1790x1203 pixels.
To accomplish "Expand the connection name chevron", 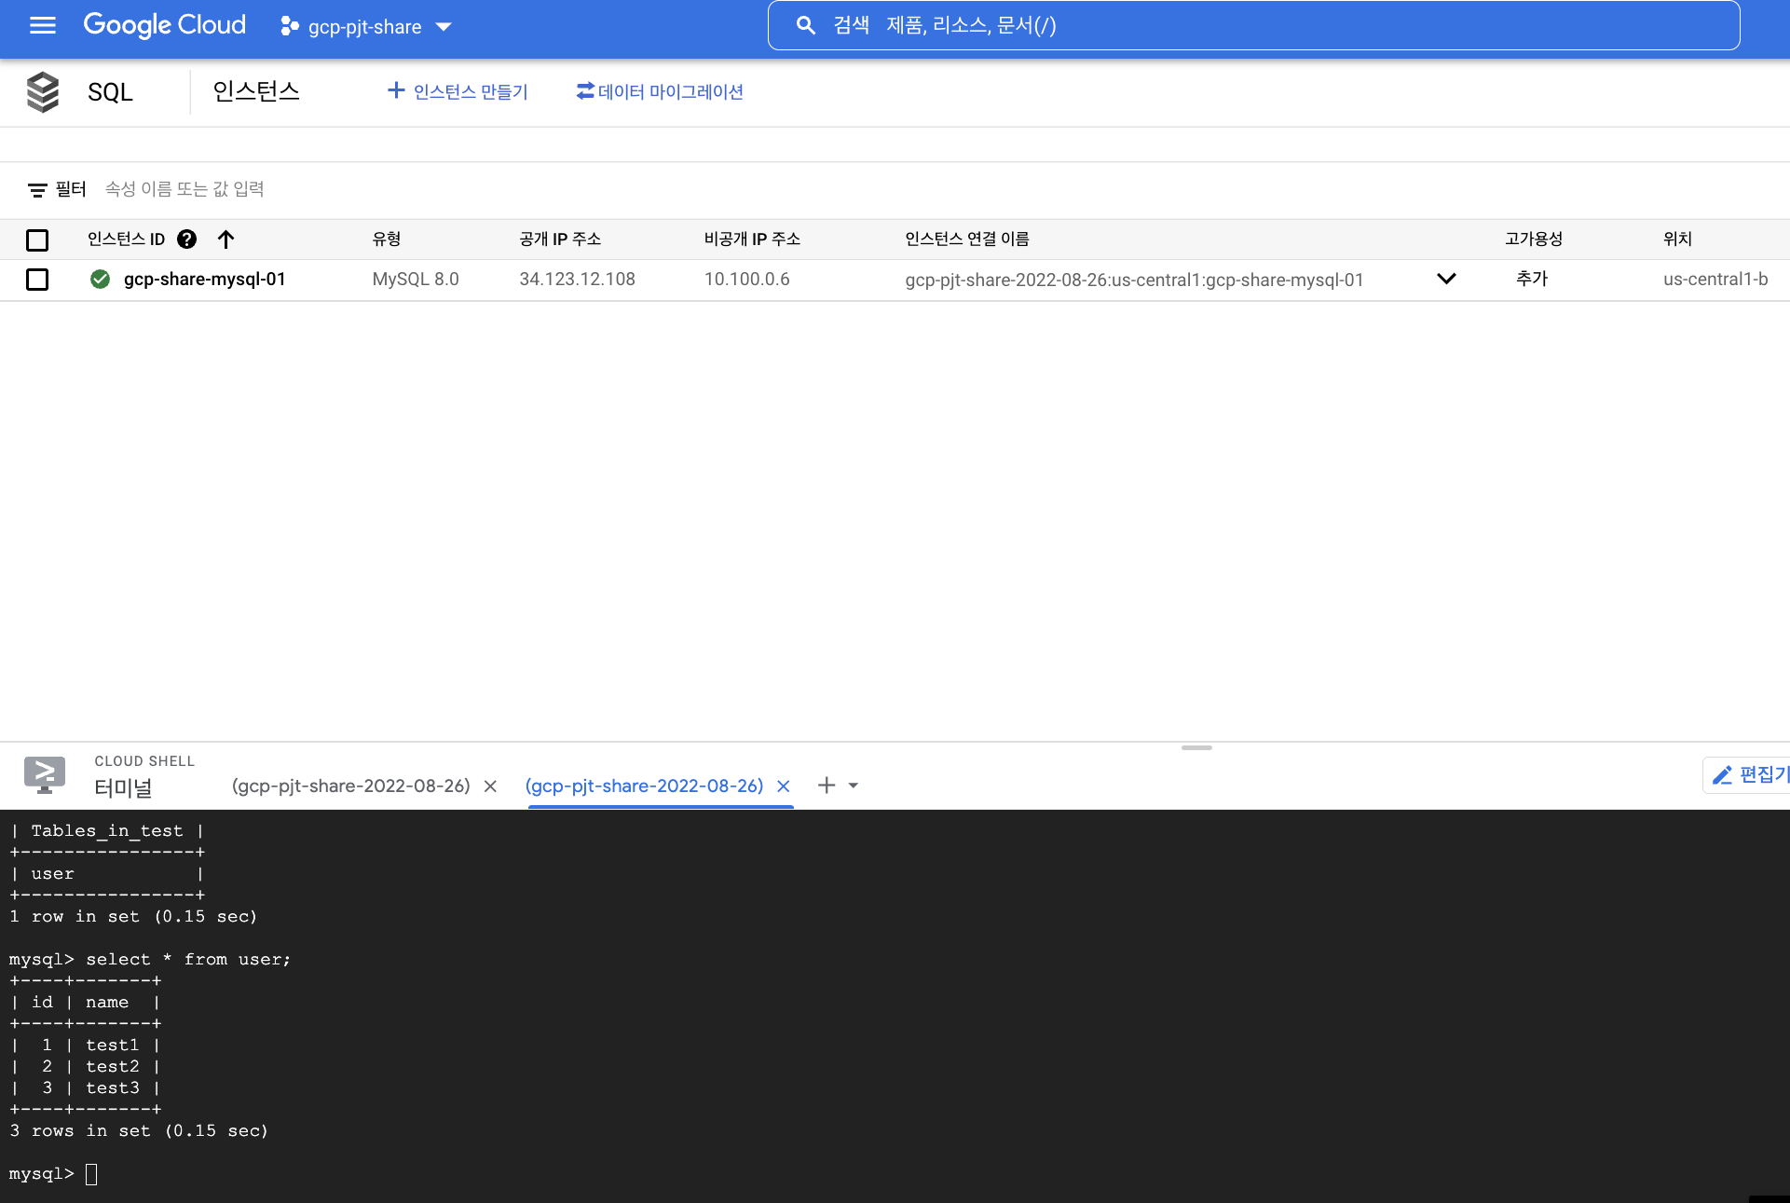I will click(1446, 279).
